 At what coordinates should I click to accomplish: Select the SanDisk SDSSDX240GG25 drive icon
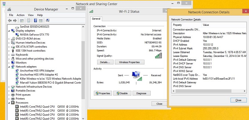(x=17, y=27)
